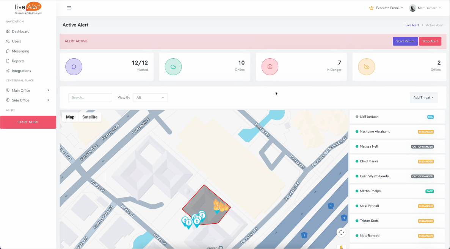Select Martin Phelps in the list

tap(397, 191)
